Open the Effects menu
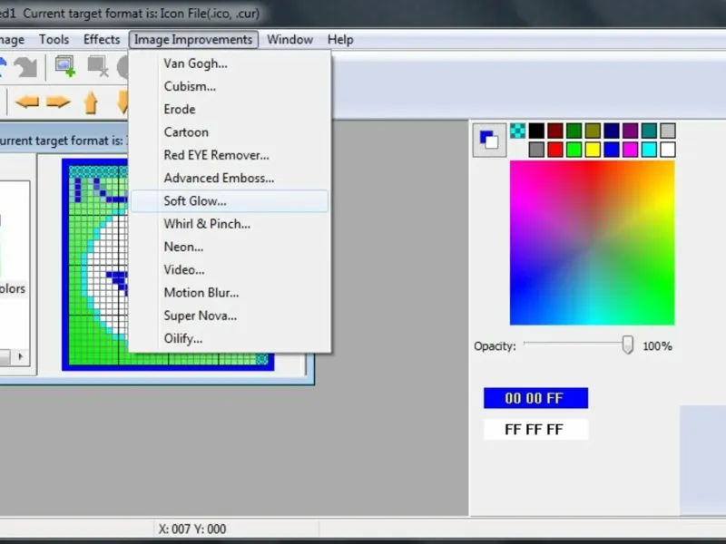726x544 pixels. (x=102, y=39)
